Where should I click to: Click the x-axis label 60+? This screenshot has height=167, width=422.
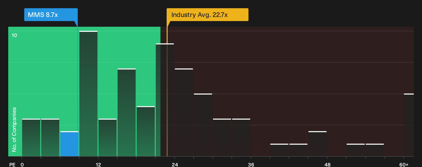[x=404, y=164]
